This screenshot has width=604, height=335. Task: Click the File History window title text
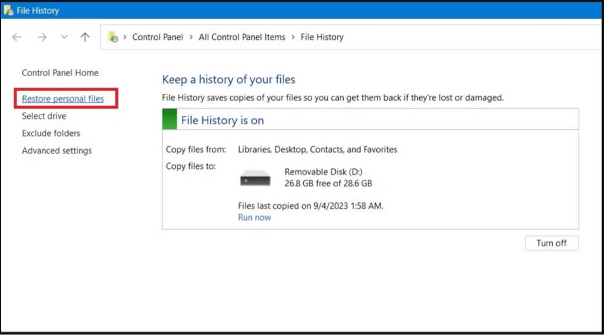click(37, 10)
